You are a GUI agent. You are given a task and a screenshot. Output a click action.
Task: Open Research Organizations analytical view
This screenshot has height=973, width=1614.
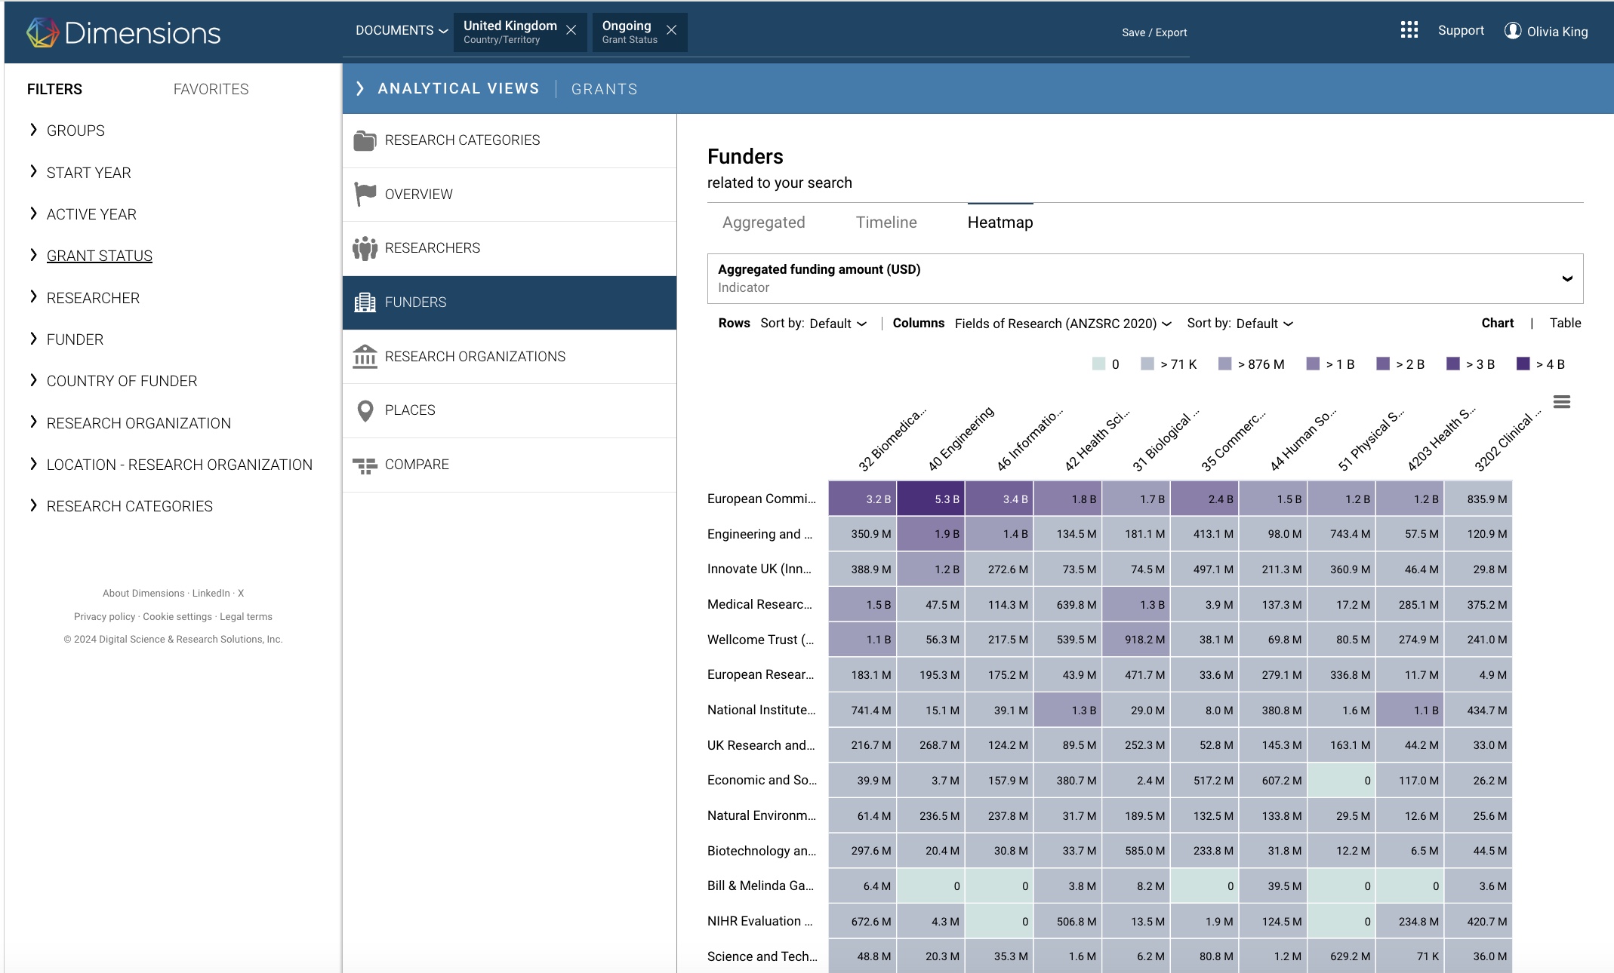[x=510, y=356]
